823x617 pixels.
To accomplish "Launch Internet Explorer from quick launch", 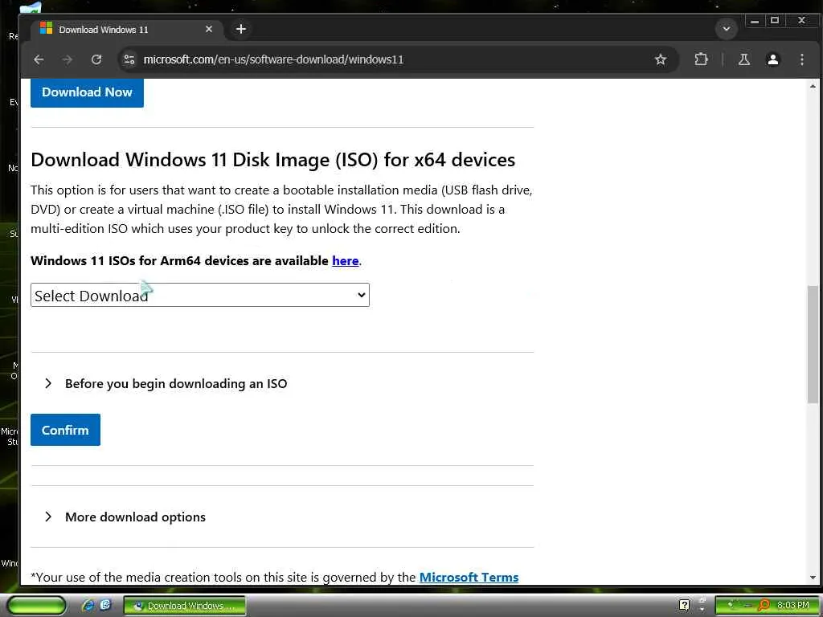I will (88, 606).
